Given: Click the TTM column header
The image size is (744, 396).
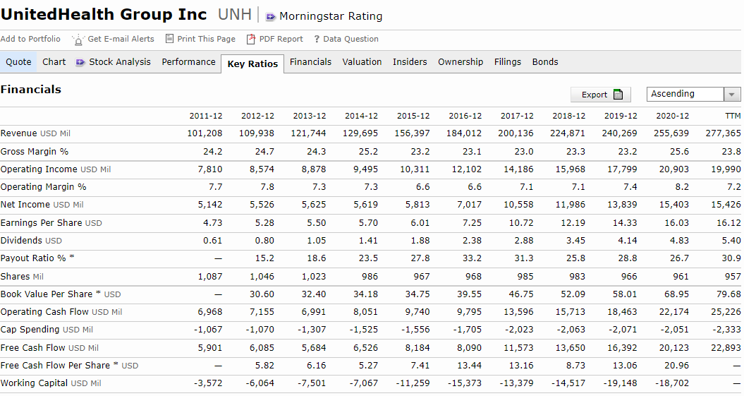Looking at the screenshot, I should click(x=733, y=116).
